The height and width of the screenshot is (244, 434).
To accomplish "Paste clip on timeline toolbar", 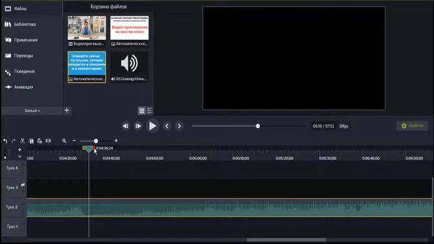I will coord(39,141).
